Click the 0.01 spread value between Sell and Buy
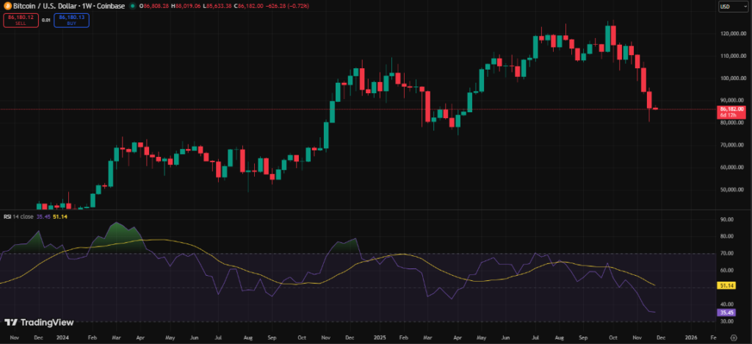 tap(46, 21)
